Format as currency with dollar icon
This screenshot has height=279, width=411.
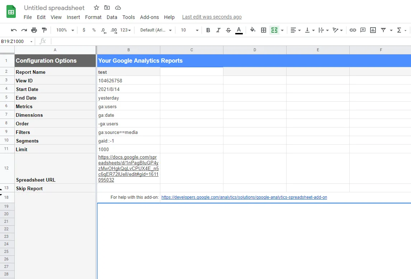pyautogui.click(x=84, y=30)
